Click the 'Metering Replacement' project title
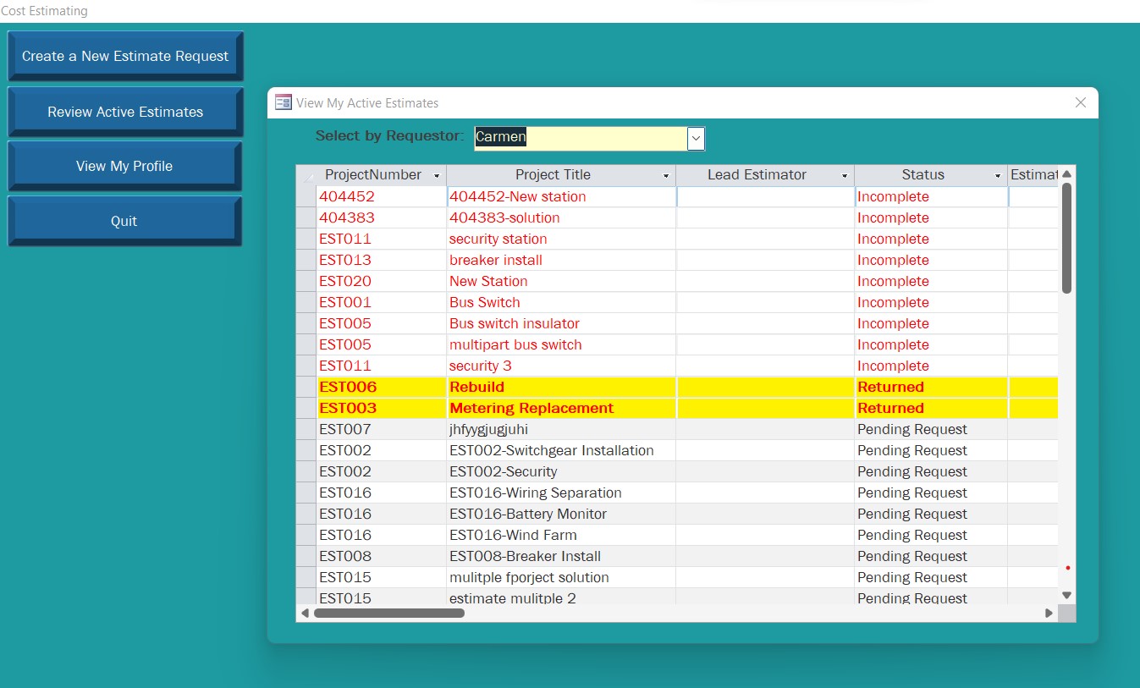The height and width of the screenshot is (688, 1140). [x=531, y=408]
